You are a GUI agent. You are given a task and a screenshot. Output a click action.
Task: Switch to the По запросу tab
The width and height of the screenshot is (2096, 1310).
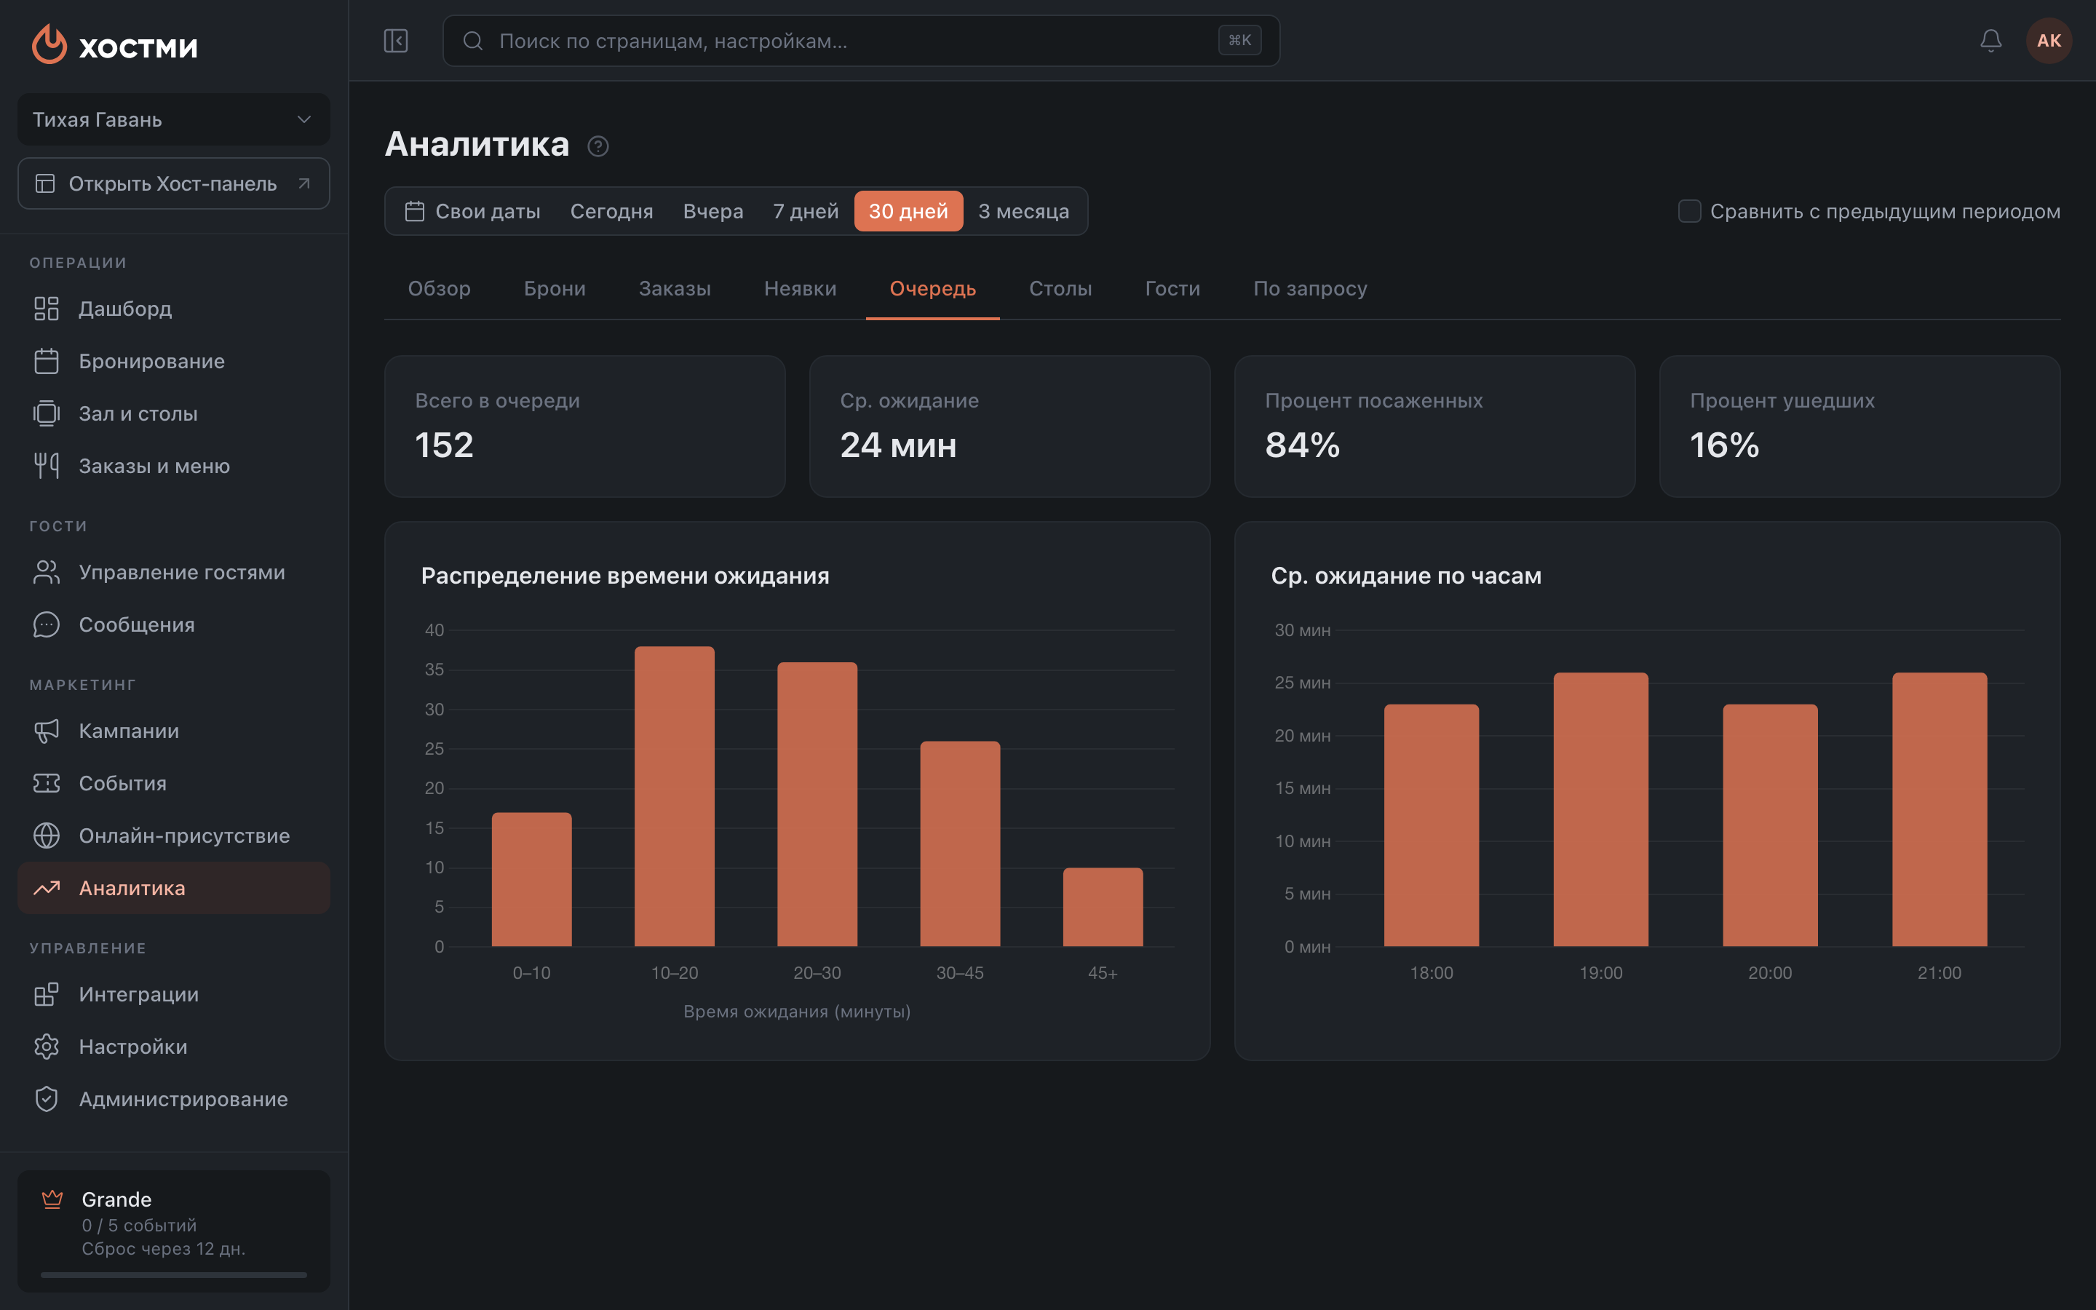tap(1309, 288)
